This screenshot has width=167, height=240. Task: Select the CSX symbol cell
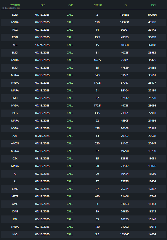coord(15,158)
